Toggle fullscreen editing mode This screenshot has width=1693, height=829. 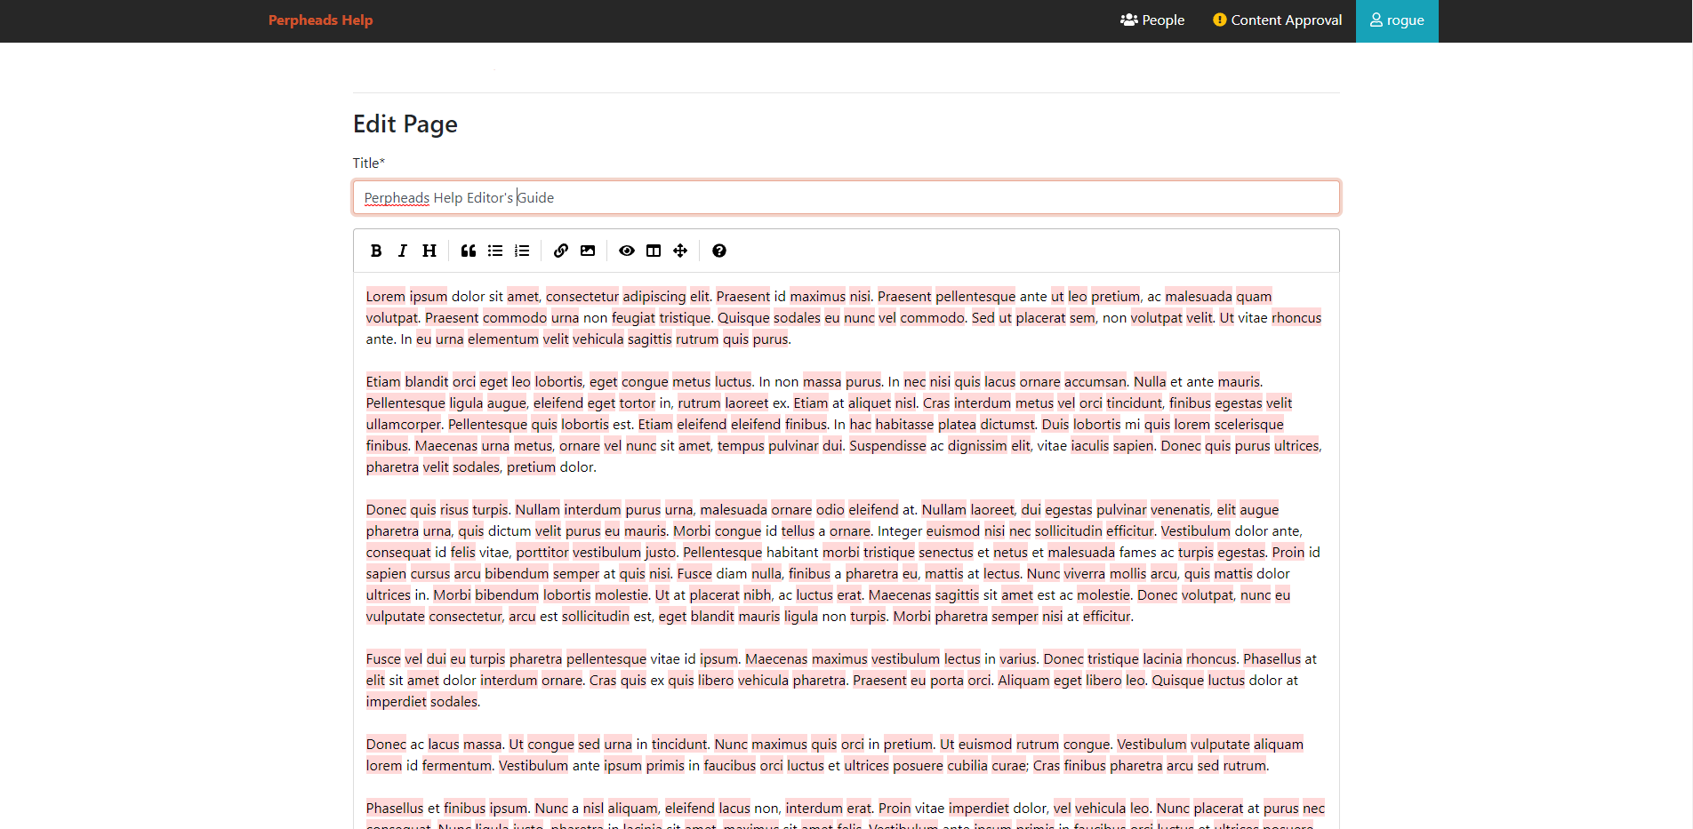(680, 251)
